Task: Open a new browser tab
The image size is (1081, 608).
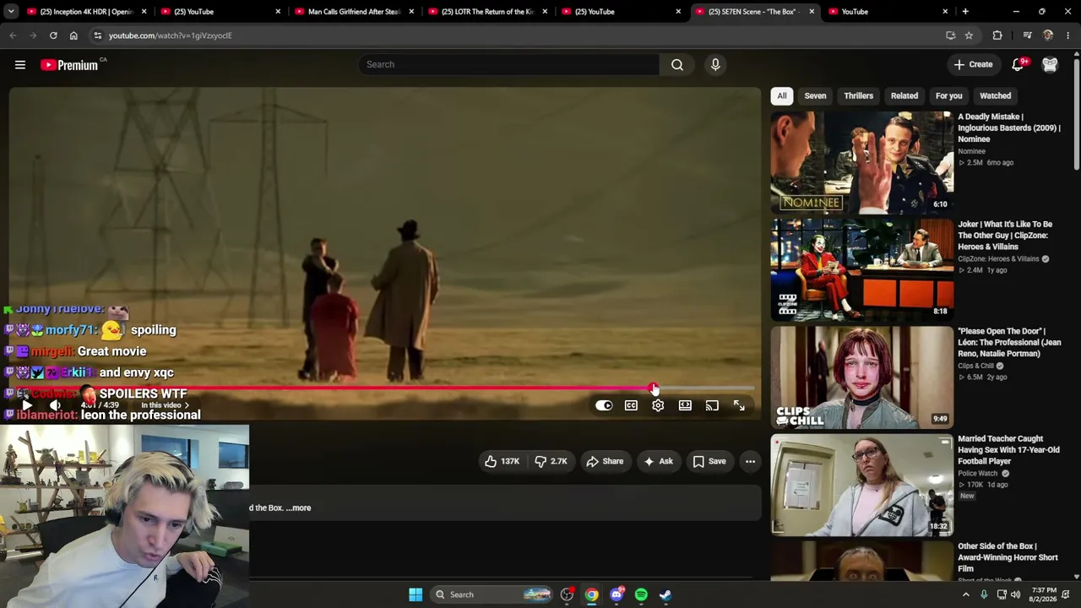Action: [x=965, y=12]
